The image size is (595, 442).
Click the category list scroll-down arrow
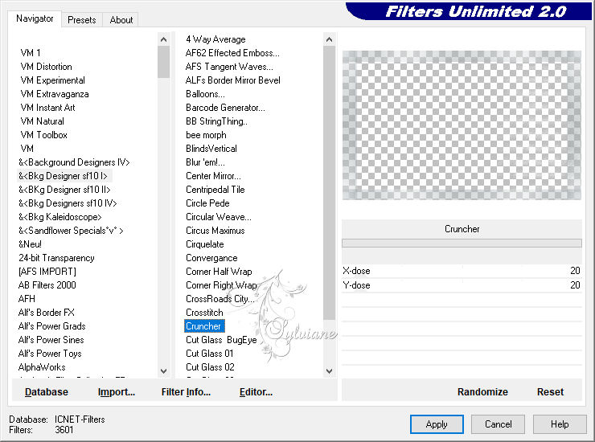pyautogui.click(x=163, y=371)
